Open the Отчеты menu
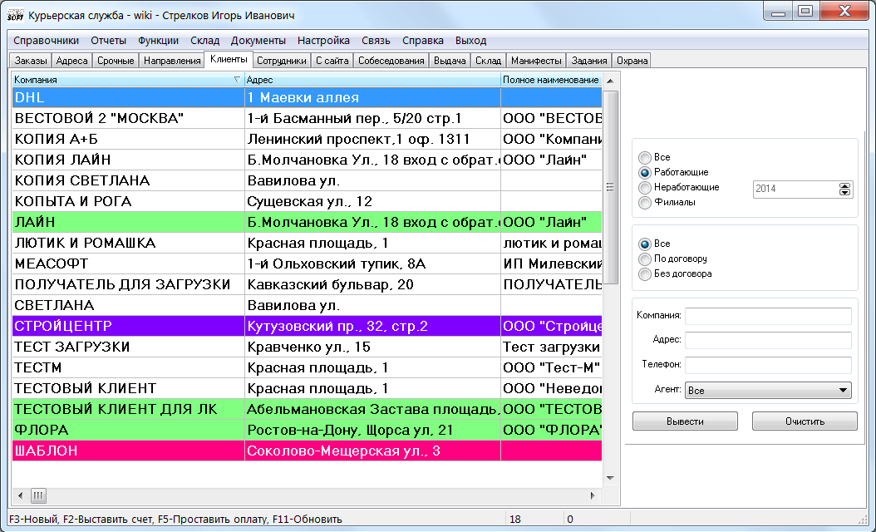Screen dimensions: 876x532 pyautogui.click(x=108, y=40)
